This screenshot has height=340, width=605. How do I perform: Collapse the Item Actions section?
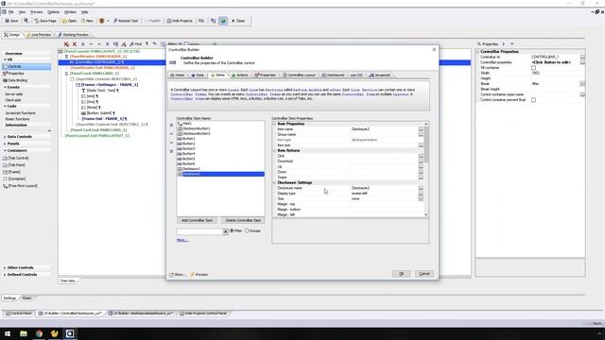click(275, 150)
